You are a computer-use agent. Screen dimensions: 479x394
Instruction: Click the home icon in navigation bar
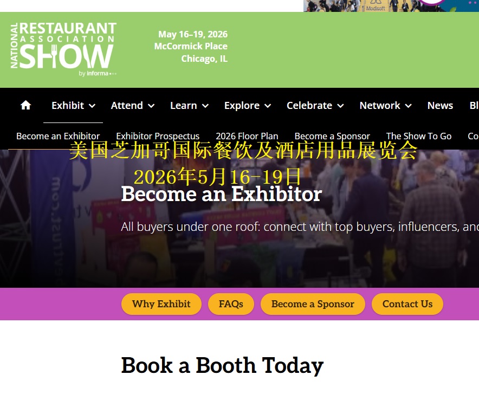pyautogui.click(x=25, y=105)
